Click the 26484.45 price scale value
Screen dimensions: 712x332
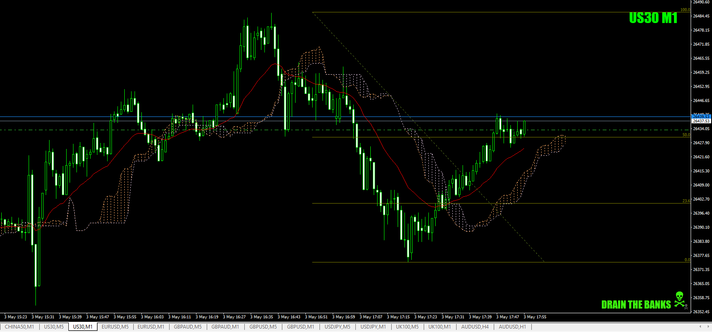701,16
